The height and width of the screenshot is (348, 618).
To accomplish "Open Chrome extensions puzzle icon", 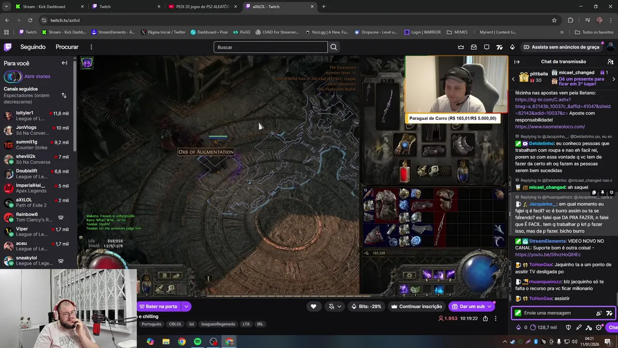I will pyautogui.click(x=571, y=20).
